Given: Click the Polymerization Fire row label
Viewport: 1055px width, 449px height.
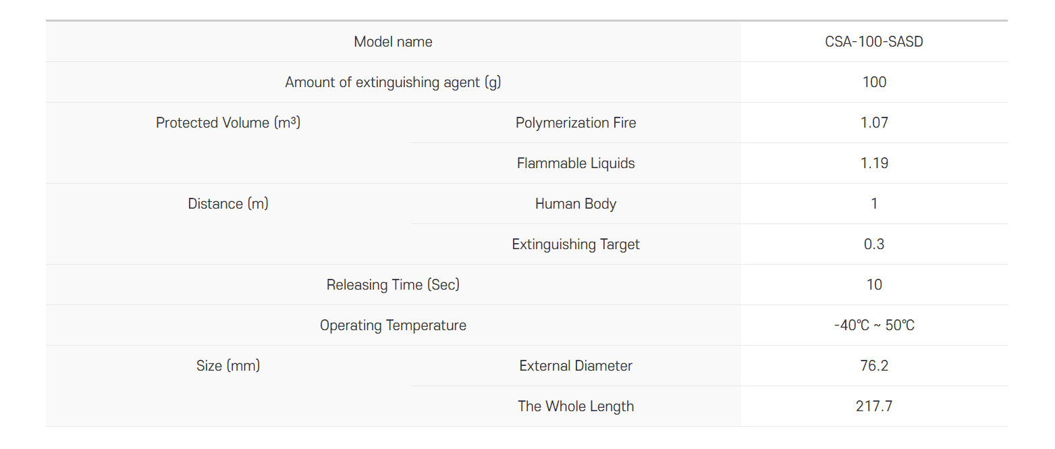Looking at the screenshot, I should (x=575, y=123).
